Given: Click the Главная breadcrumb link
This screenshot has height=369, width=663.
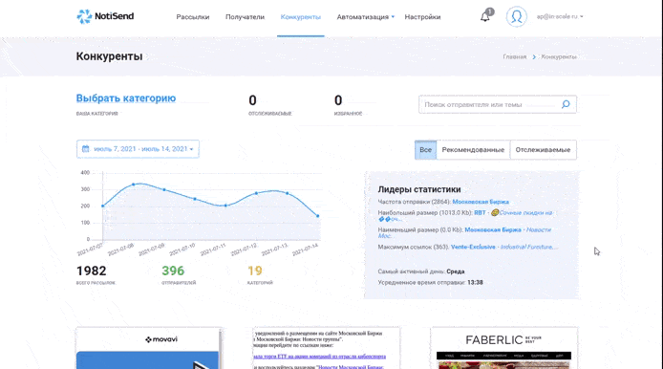Looking at the screenshot, I should 515,56.
